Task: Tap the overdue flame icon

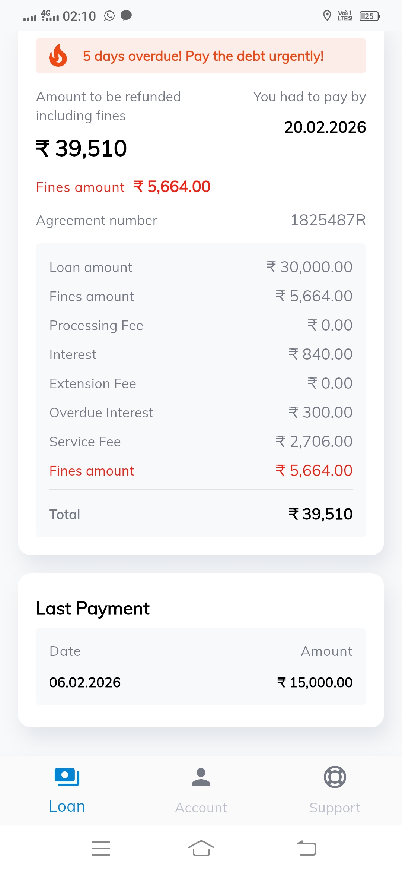Action: 58,56
